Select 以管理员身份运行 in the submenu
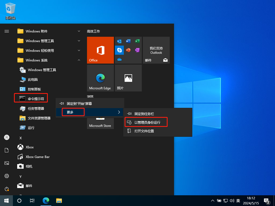 pyautogui.click(x=147, y=122)
